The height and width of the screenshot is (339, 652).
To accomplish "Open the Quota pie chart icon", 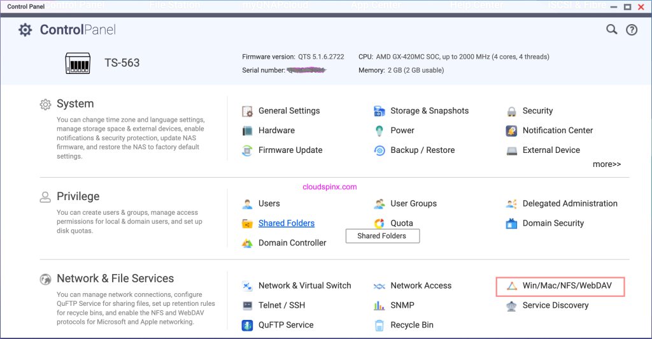I will 379,224.
